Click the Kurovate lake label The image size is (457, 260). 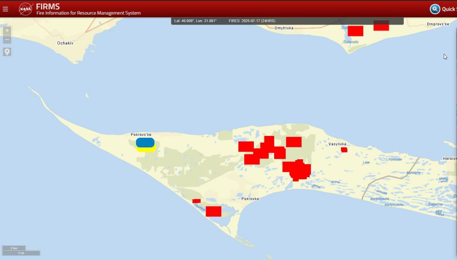click(395, 159)
